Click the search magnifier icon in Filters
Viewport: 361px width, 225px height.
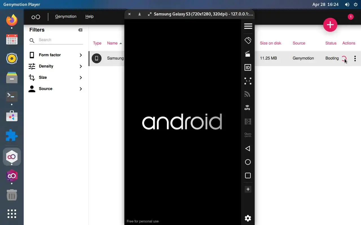[32, 40]
